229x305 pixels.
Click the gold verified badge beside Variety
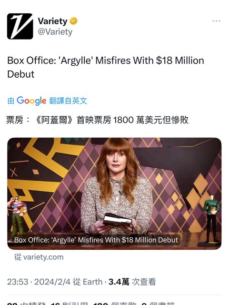pyautogui.click(x=73, y=21)
